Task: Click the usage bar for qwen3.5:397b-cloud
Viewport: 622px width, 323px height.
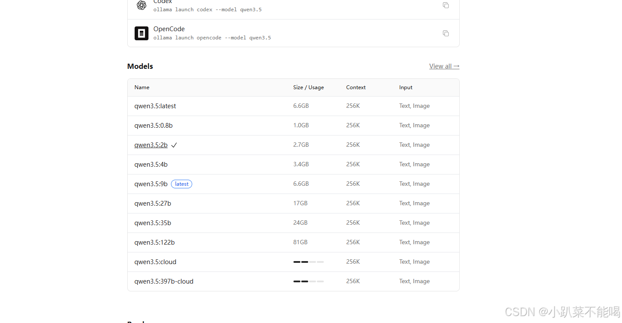Action: (309, 281)
